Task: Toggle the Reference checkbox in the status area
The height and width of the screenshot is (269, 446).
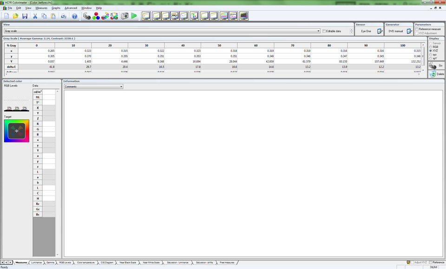Action: [x=430, y=263]
